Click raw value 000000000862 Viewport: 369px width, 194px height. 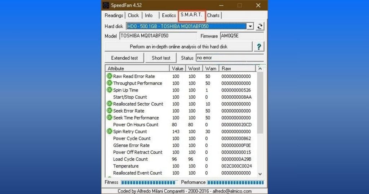pyautogui.click(x=236, y=138)
